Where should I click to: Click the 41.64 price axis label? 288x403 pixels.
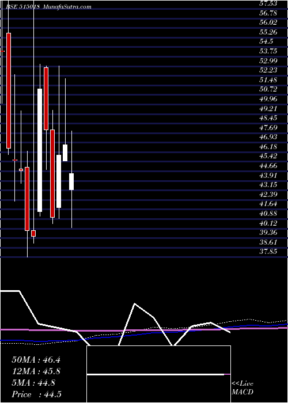268,204
